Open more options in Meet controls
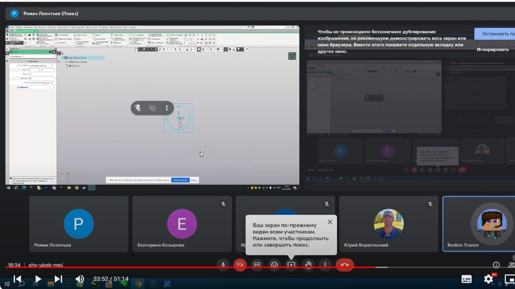This screenshot has width=515, height=289. click(325, 265)
